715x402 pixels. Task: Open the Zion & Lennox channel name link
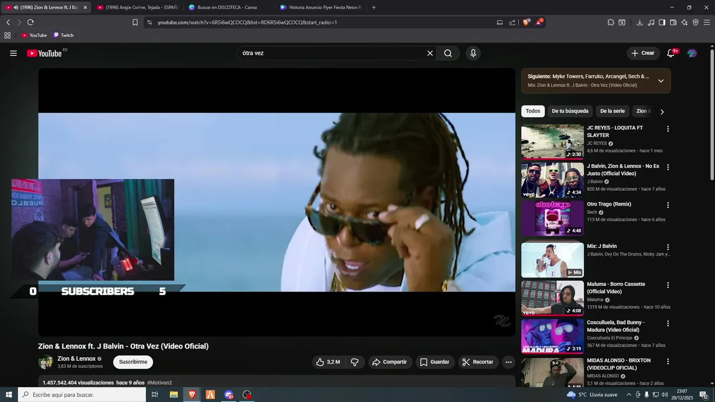pos(77,358)
